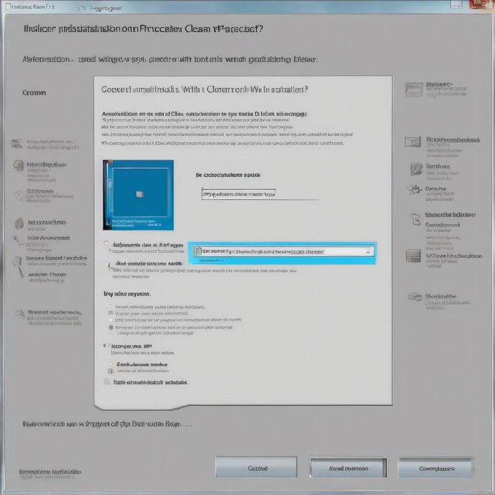The image size is (495, 495).
Task: Click the Cancel button at the dialog bottom
Action: coord(256,467)
